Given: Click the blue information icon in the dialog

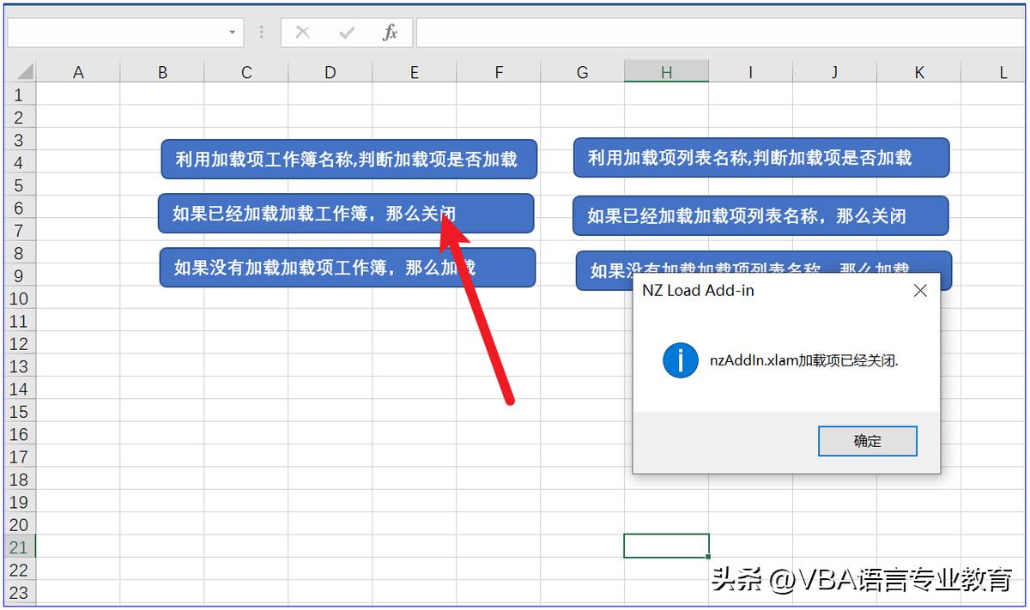Looking at the screenshot, I should 679,360.
